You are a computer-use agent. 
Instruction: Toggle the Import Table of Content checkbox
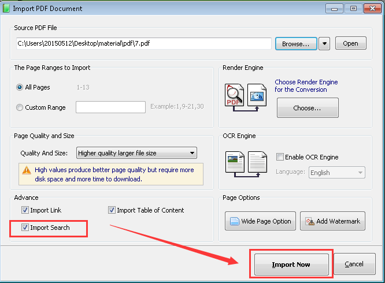click(112, 210)
